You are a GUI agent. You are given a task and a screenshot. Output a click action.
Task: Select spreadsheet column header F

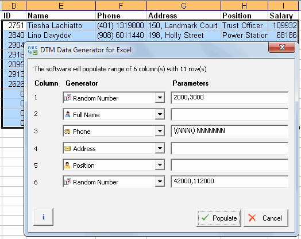coord(121,6)
